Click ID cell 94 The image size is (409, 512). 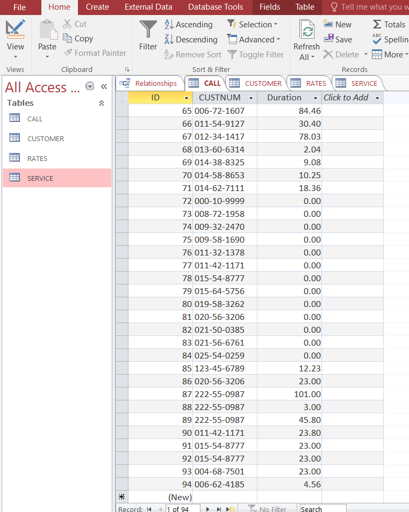[161, 484]
